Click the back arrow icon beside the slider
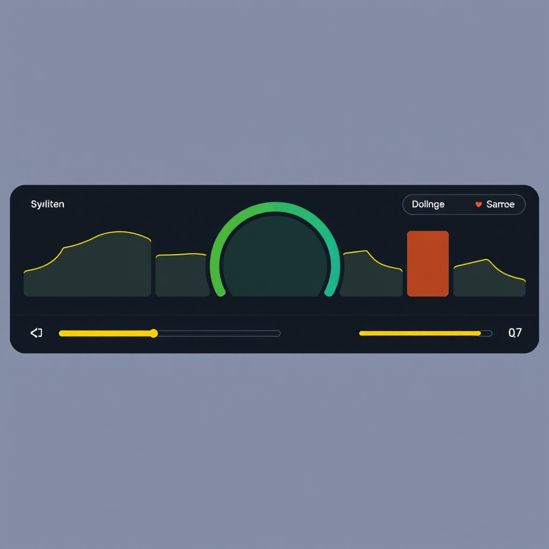This screenshot has width=549, height=549. pos(36,333)
